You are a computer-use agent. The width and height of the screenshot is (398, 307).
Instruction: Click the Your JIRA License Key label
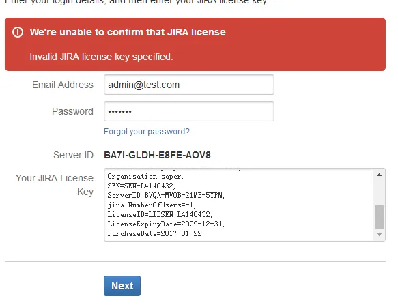click(55, 185)
